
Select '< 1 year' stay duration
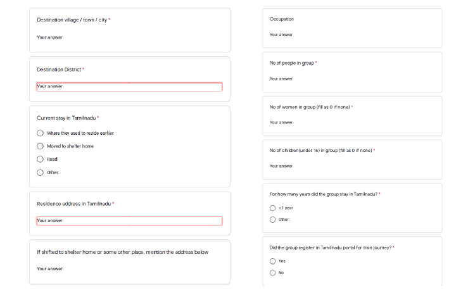273,208
